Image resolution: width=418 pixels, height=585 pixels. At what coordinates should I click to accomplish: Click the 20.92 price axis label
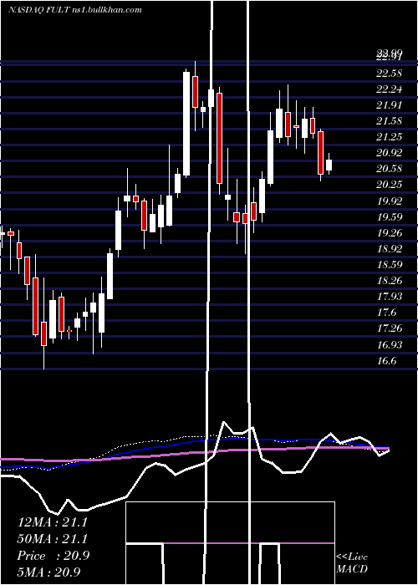pyautogui.click(x=390, y=153)
